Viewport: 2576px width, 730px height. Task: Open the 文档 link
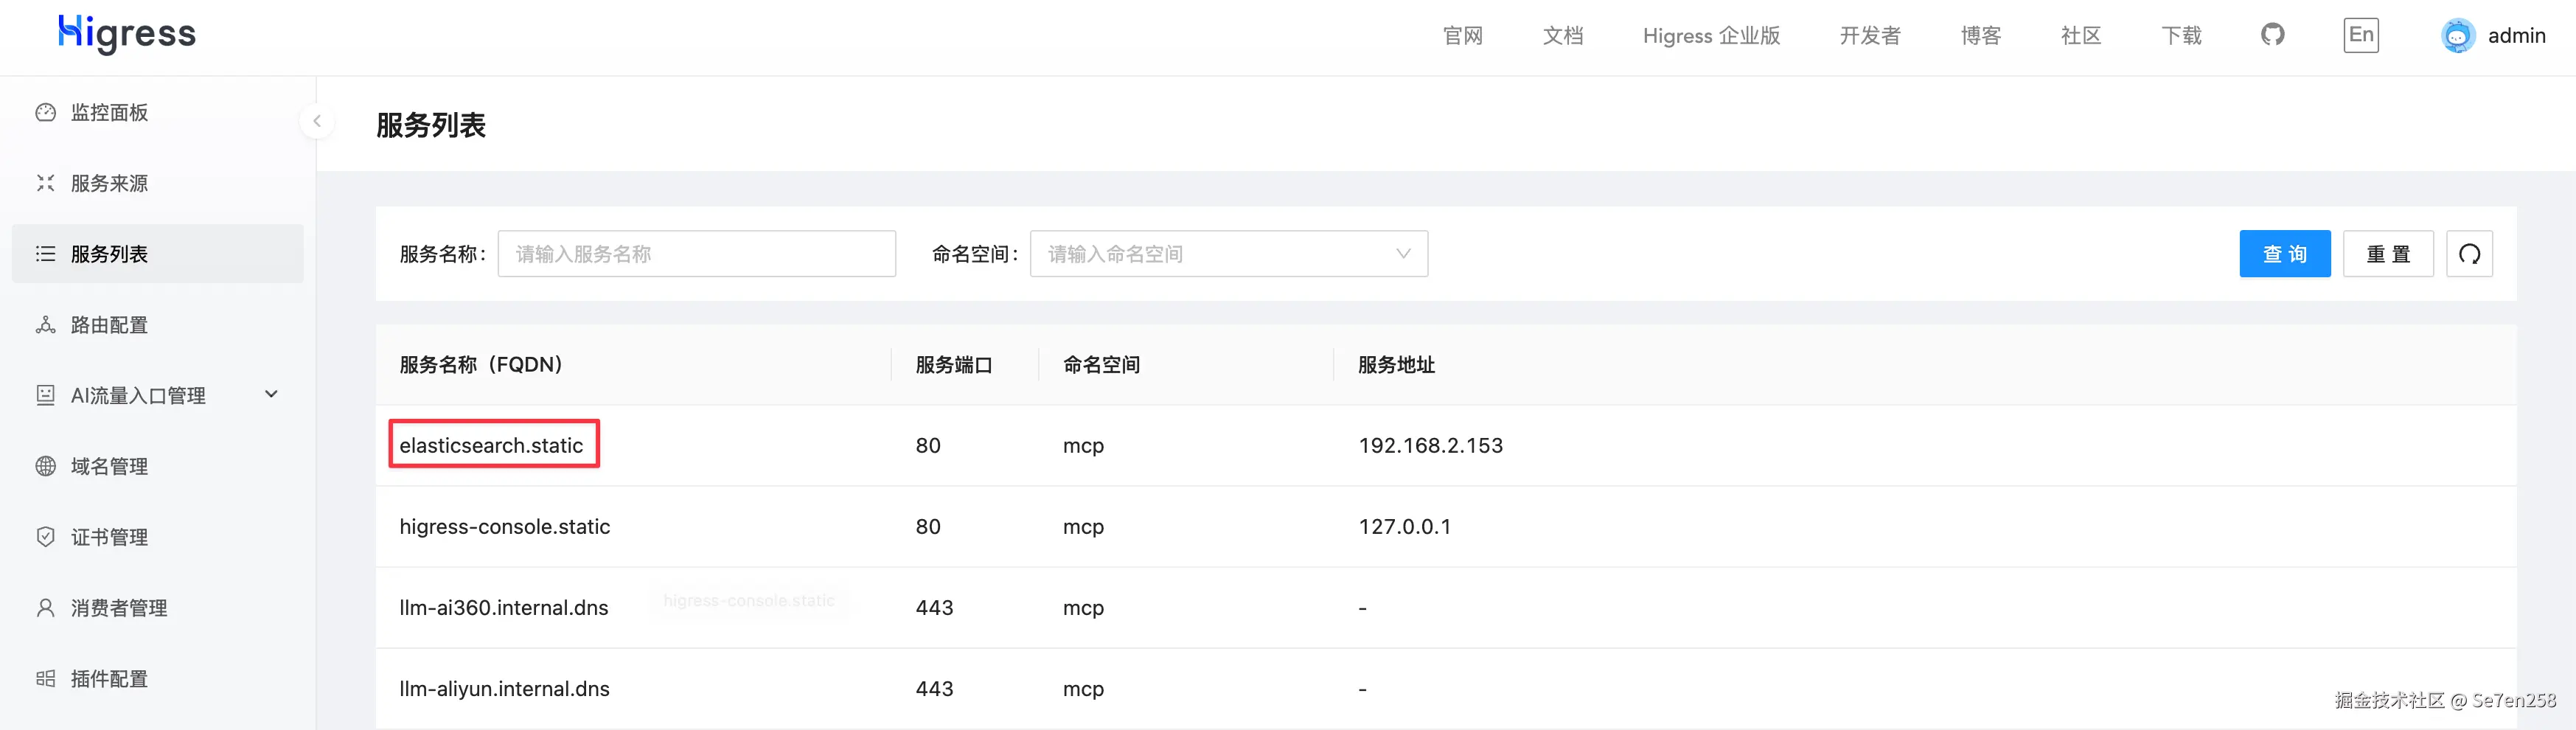tap(1562, 36)
